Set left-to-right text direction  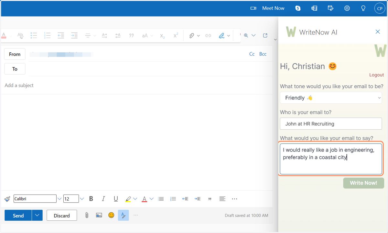point(104,36)
